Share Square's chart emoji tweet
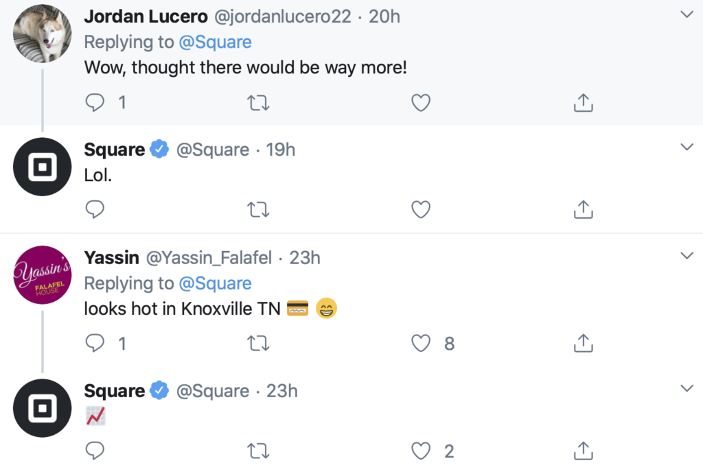703x474 pixels. [582, 451]
